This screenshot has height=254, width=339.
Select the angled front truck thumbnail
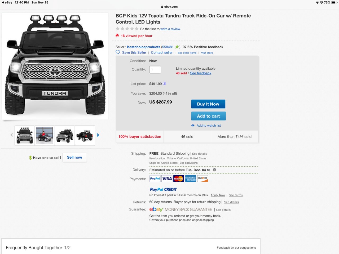click(x=65, y=135)
